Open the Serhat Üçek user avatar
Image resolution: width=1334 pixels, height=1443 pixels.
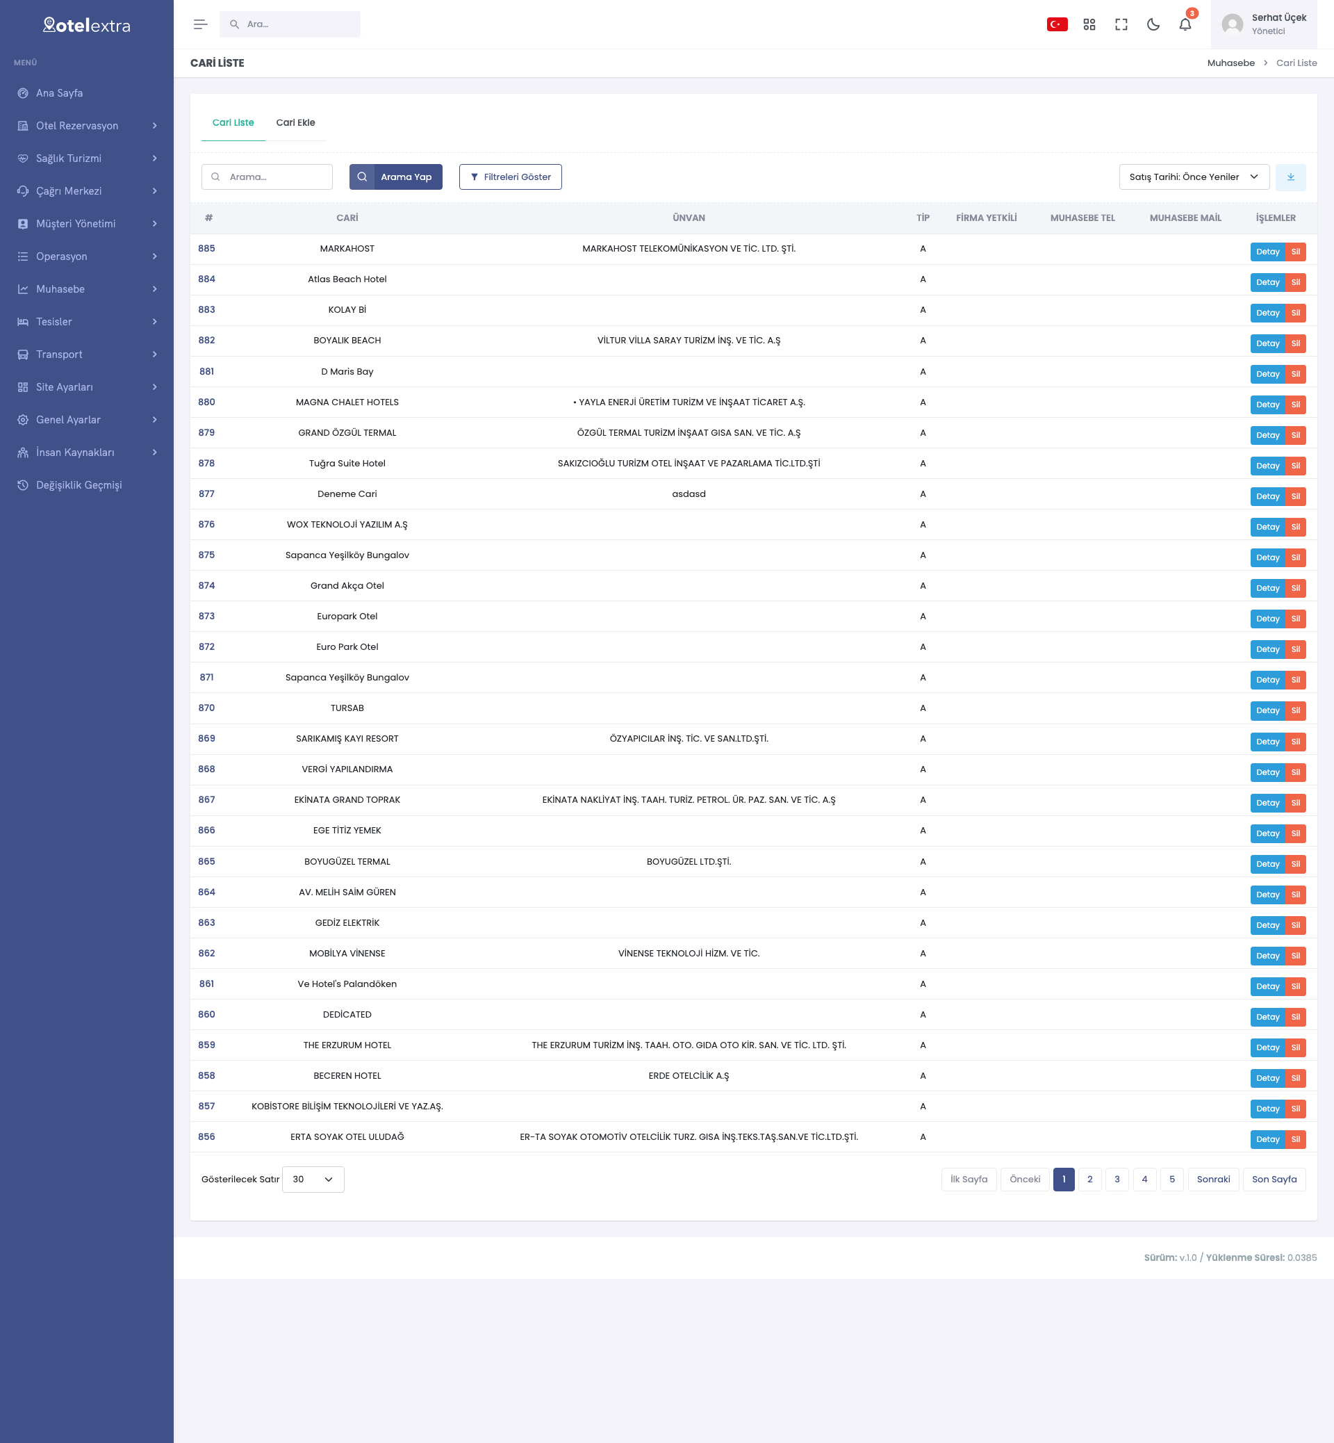click(1233, 24)
